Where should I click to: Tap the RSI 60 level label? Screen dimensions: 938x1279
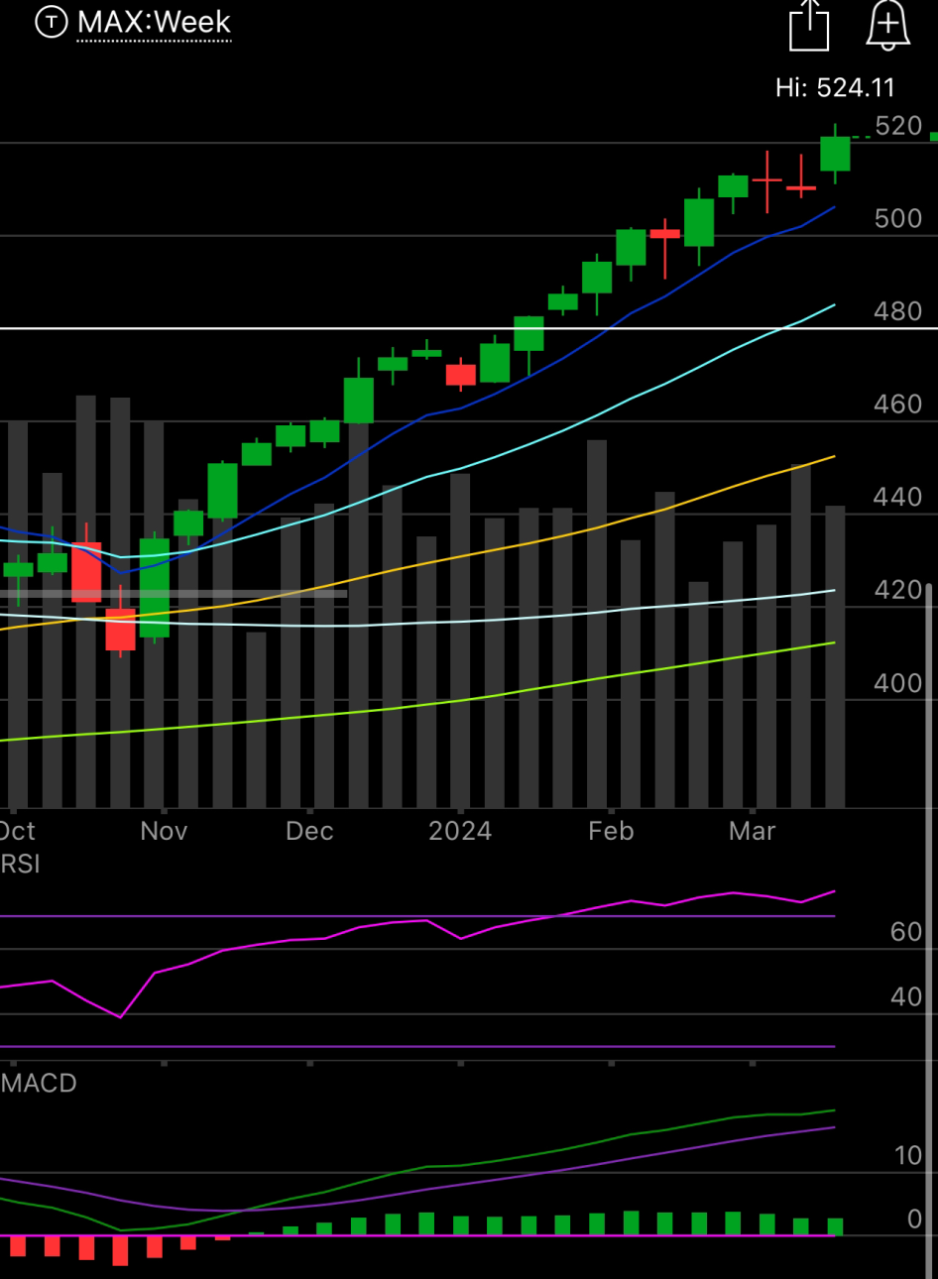click(906, 932)
